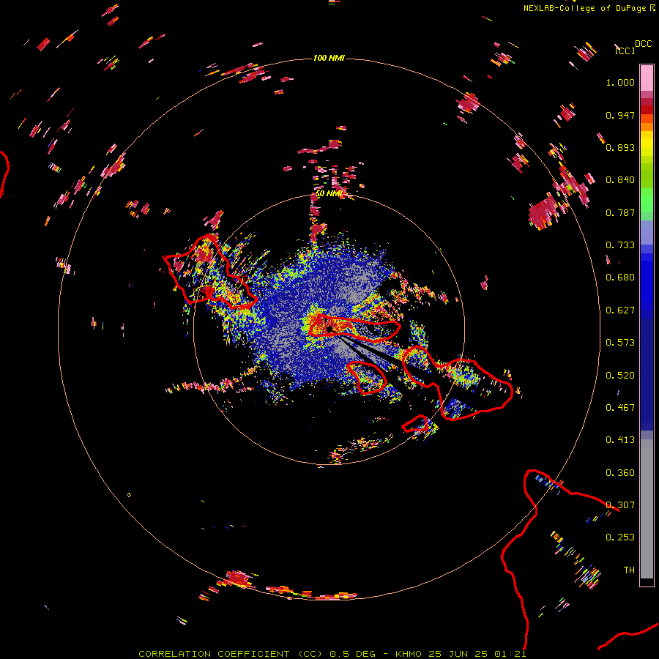659x659 pixels.
Task: Pick the light pink band at color scale top
Action: point(647,78)
